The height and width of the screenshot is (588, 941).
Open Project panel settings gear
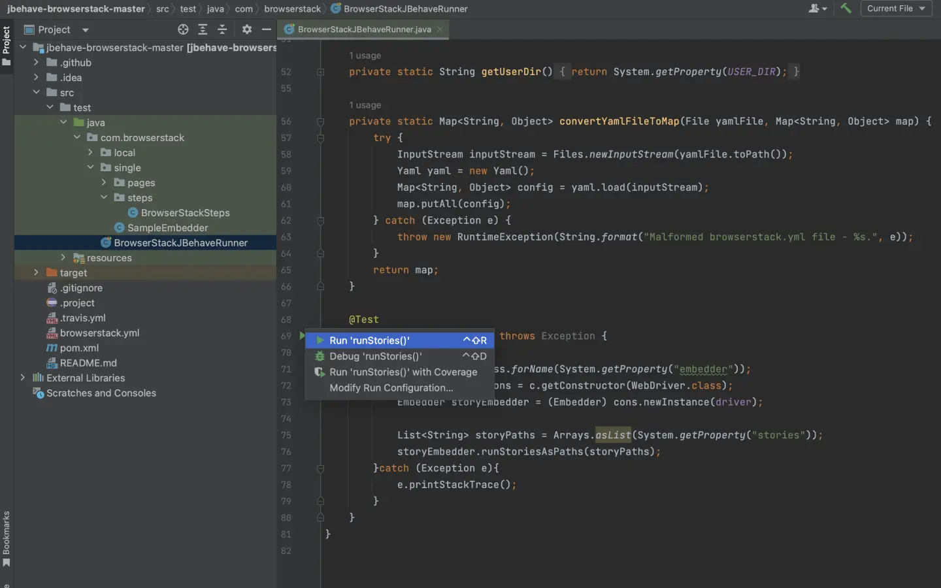click(x=246, y=29)
